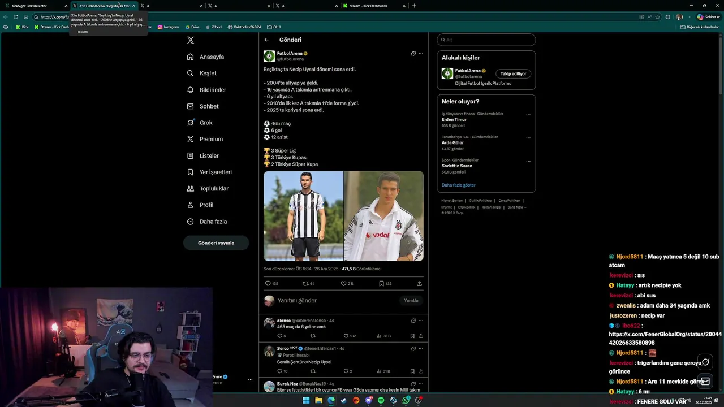Image resolution: width=724 pixels, height=407 pixels.
Task: Open Serco reply's three-dot menu
Action: tap(420, 349)
